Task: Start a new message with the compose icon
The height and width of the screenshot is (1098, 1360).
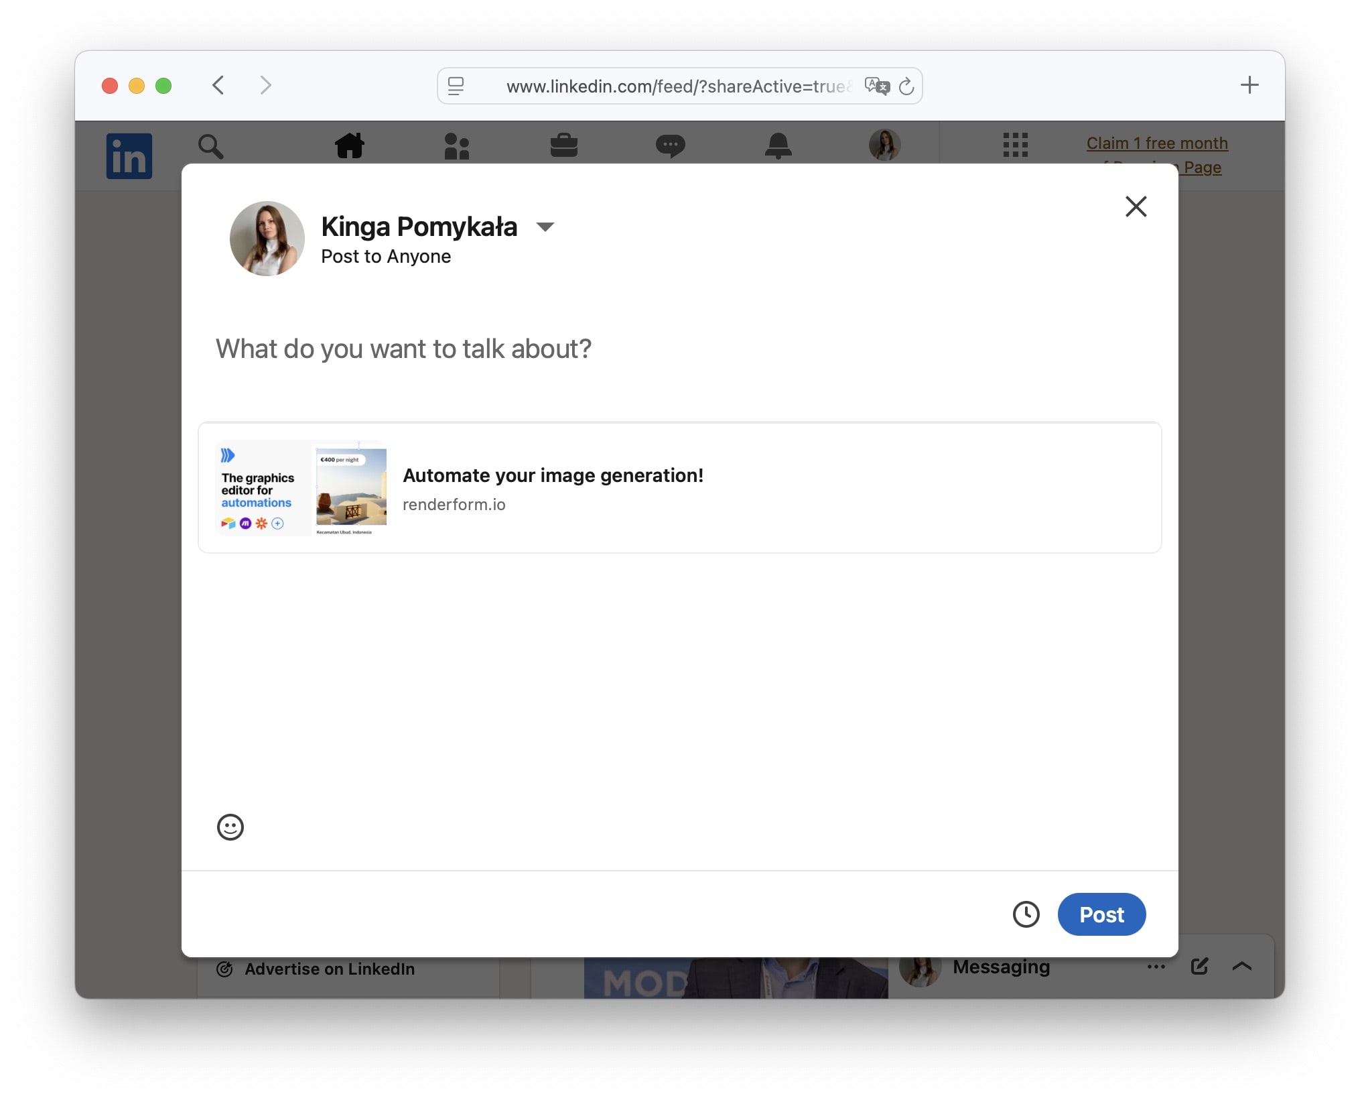Action: pyautogui.click(x=1199, y=967)
